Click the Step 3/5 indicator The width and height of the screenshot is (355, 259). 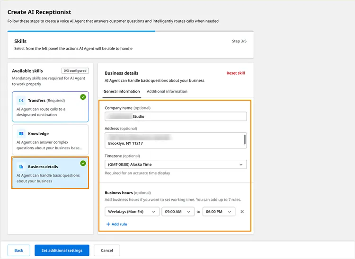click(x=239, y=41)
